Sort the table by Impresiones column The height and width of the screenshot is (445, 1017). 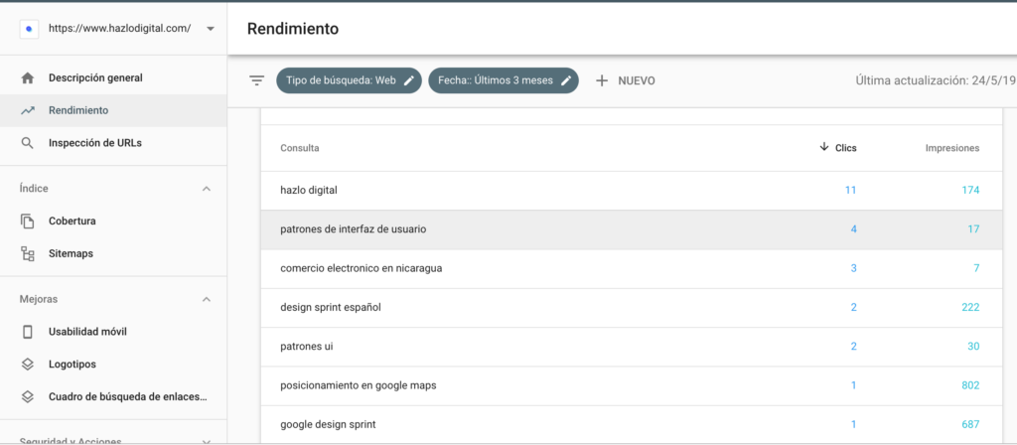point(951,148)
